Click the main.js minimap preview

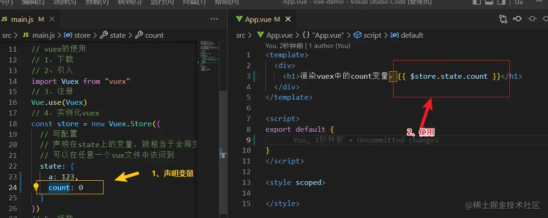(209, 56)
